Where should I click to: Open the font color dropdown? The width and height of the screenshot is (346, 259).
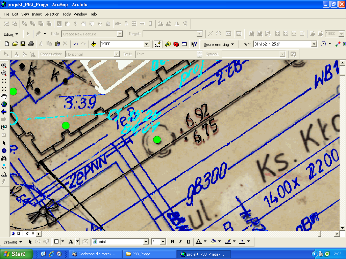point(205,241)
